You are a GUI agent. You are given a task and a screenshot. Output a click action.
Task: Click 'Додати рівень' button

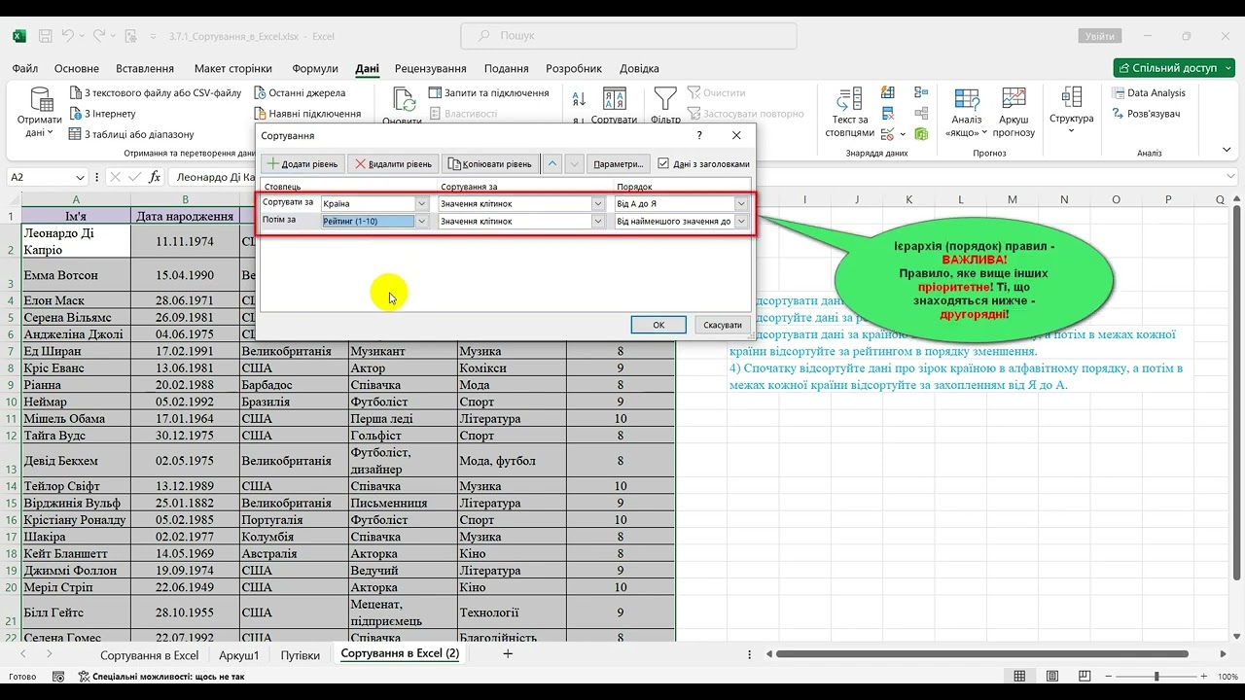point(303,164)
